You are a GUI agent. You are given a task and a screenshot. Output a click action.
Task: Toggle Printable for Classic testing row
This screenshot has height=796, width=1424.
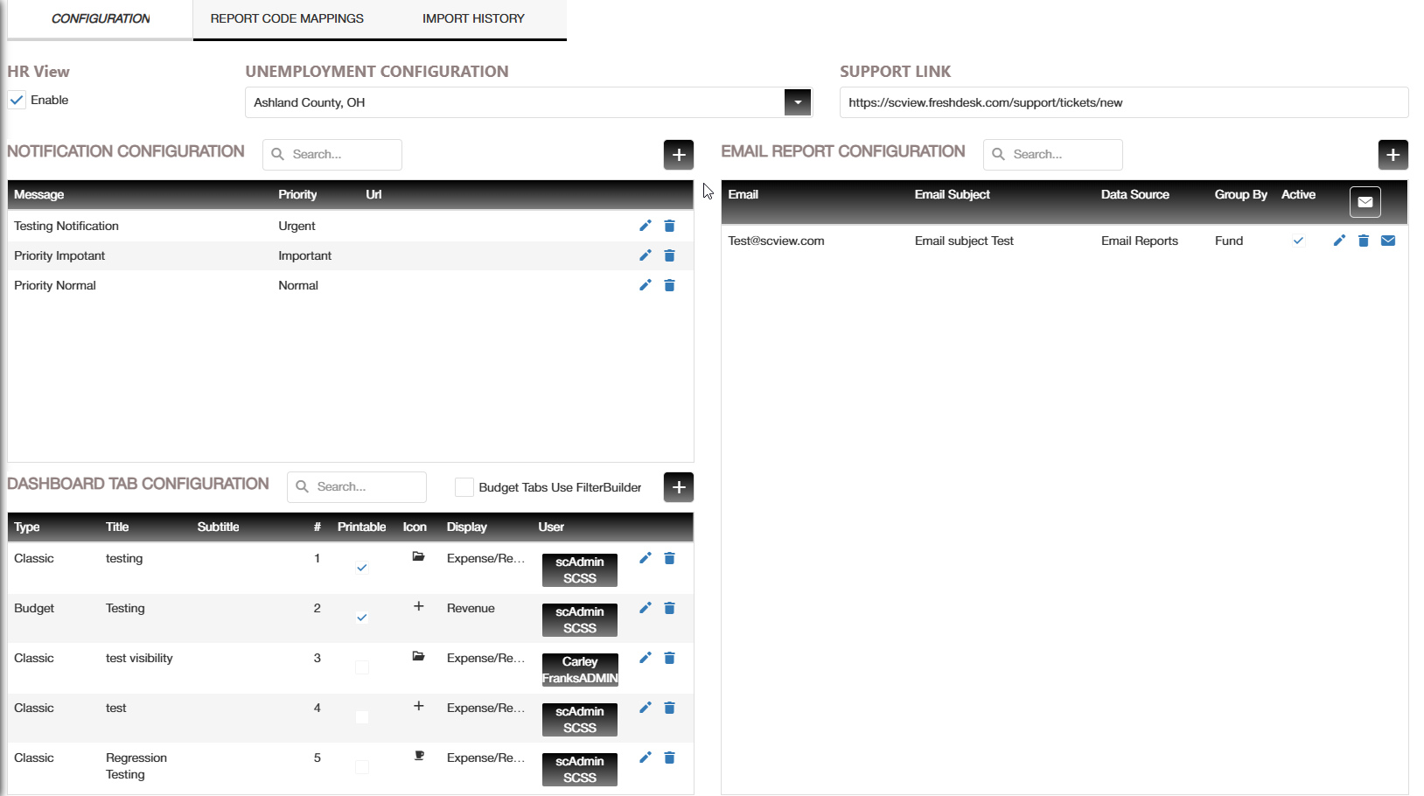pyautogui.click(x=362, y=568)
